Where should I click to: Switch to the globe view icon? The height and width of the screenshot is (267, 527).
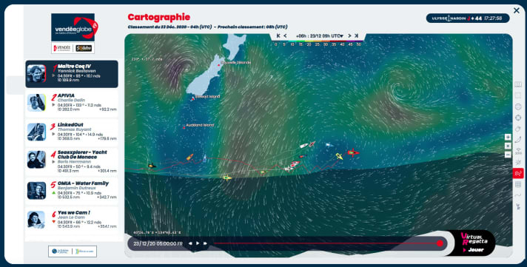[518, 107]
